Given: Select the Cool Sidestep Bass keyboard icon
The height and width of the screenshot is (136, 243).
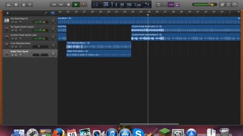Looking at the screenshot, I should [x=7, y=45].
